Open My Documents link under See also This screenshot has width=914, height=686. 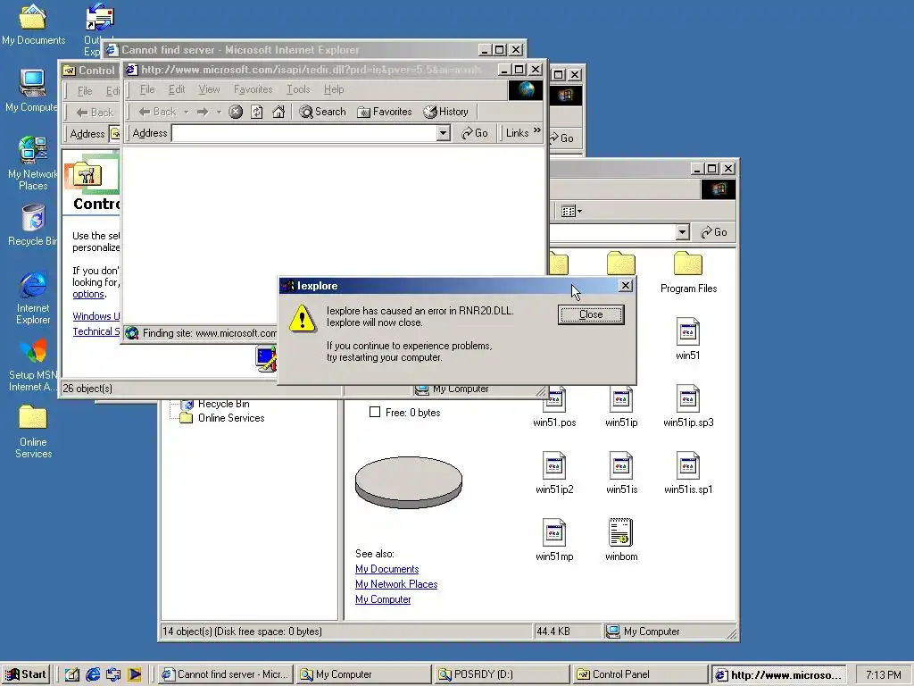387,569
